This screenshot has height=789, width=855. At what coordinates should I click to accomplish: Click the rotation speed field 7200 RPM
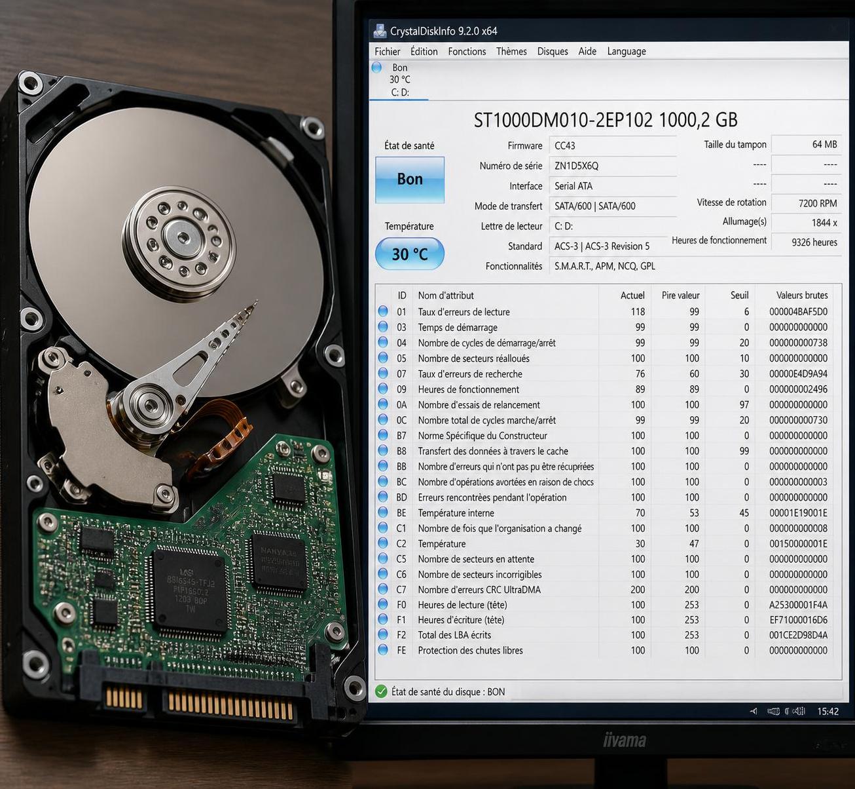[x=807, y=203]
